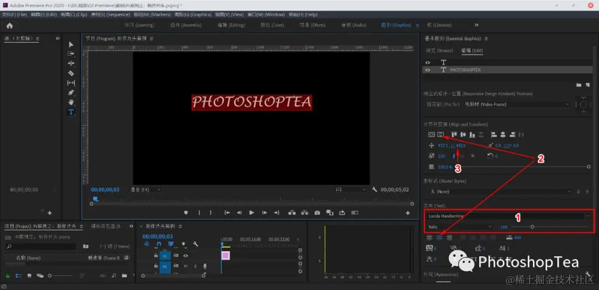Select the Track Select Forward tool
The height and width of the screenshot is (290, 599).
[71, 54]
